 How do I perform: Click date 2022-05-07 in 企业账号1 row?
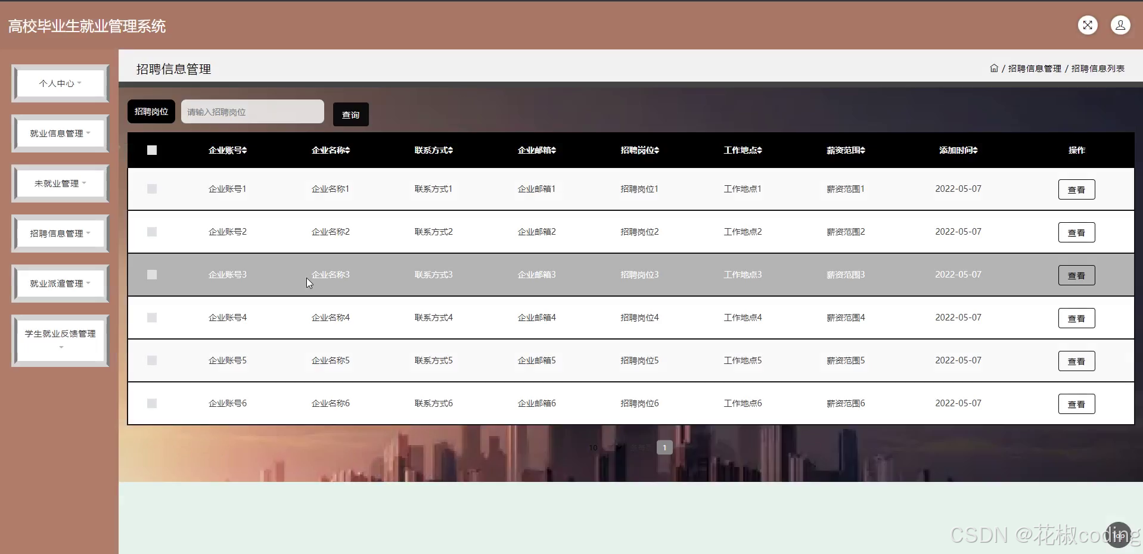[958, 189]
